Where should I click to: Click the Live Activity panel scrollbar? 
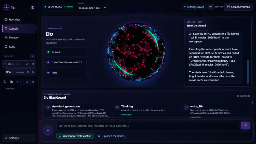(x=248, y=72)
